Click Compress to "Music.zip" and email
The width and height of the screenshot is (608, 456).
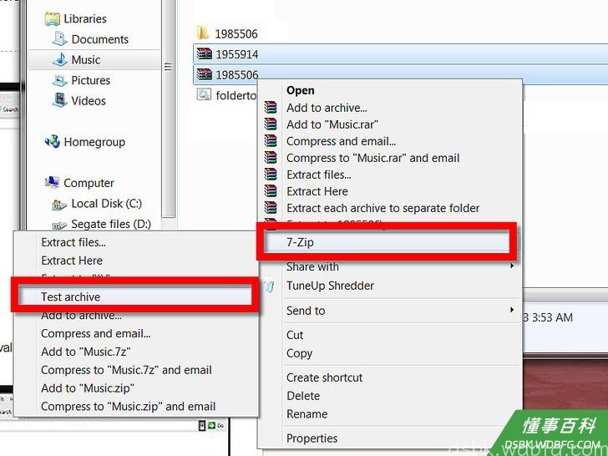(x=128, y=407)
